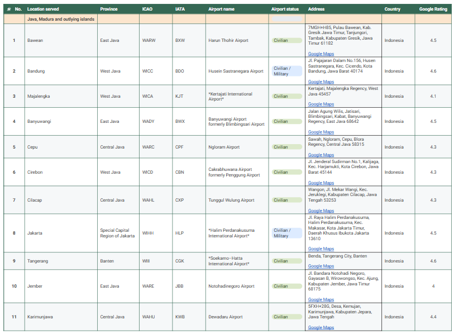
Task: Follow Google Maps link for Banyuwangi Airport
Action: [321, 132]
